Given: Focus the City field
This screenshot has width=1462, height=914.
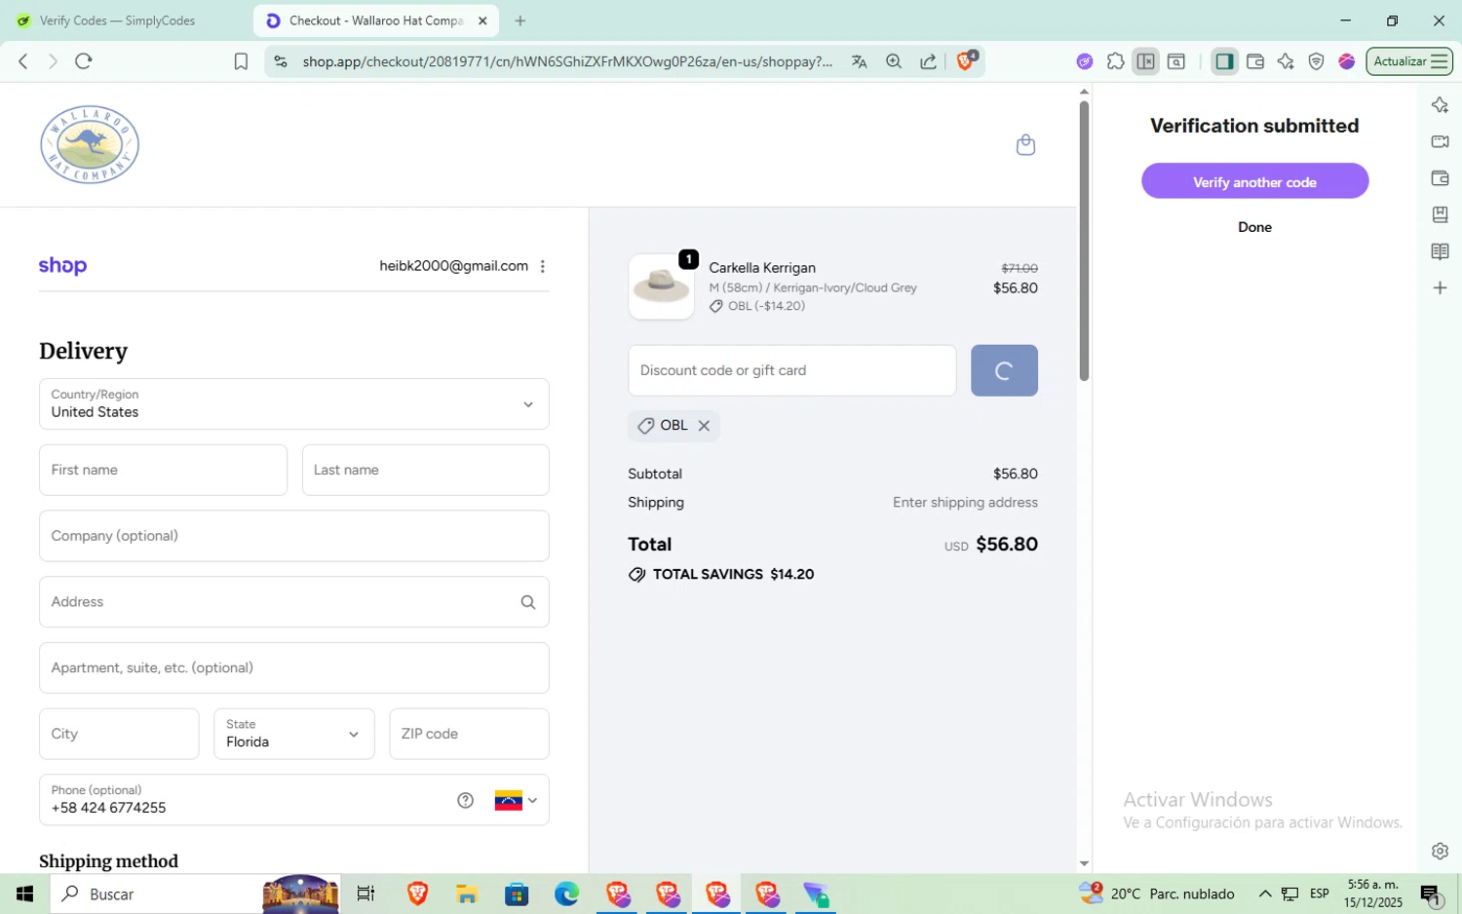Looking at the screenshot, I should click(119, 734).
